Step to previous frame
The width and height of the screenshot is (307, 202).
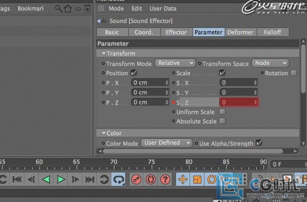[32, 179]
